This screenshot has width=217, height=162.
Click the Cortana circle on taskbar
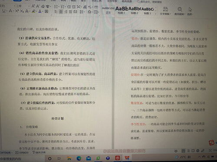click(x=49, y=159)
